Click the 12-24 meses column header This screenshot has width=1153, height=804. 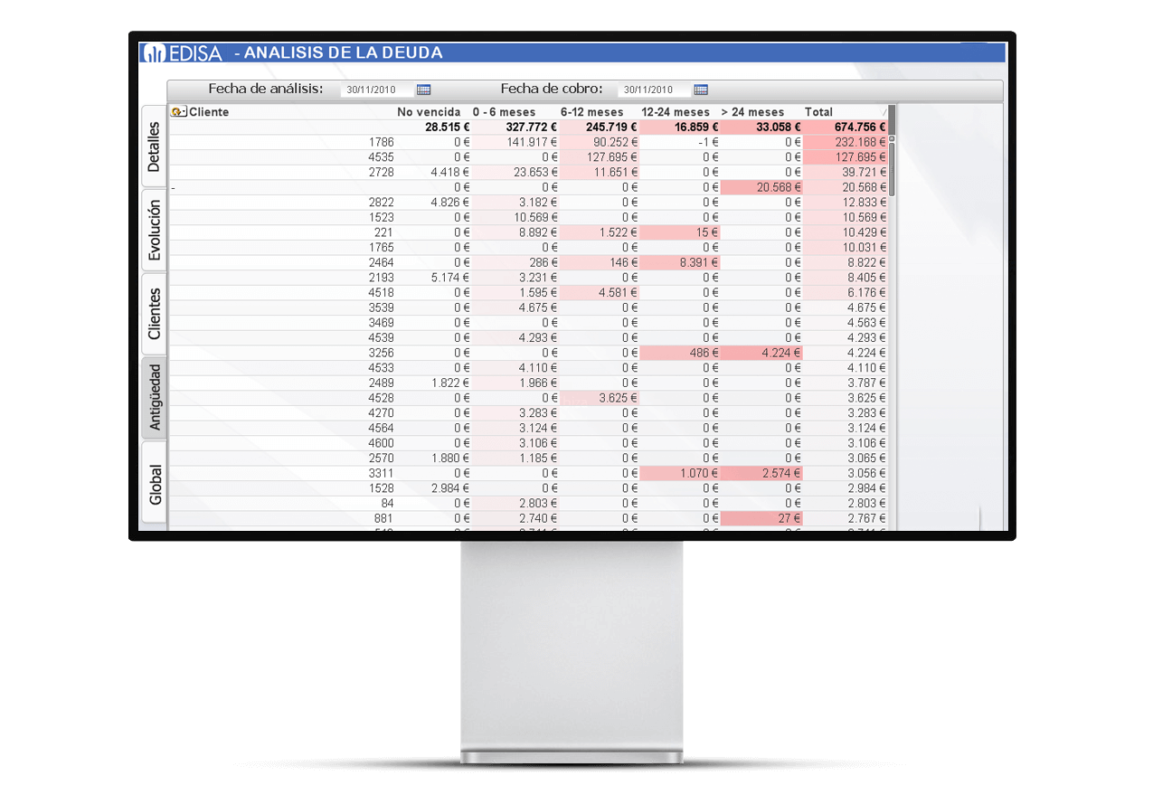[676, 112]
